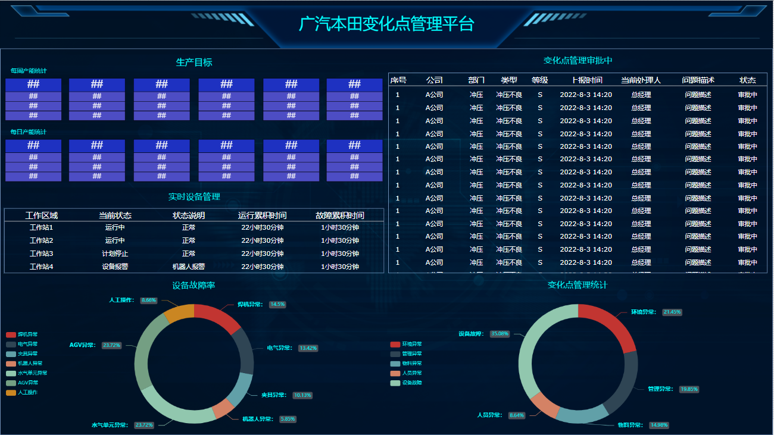
Task: Select red 焊机异常 donut segment
Action: click(218, 316)
